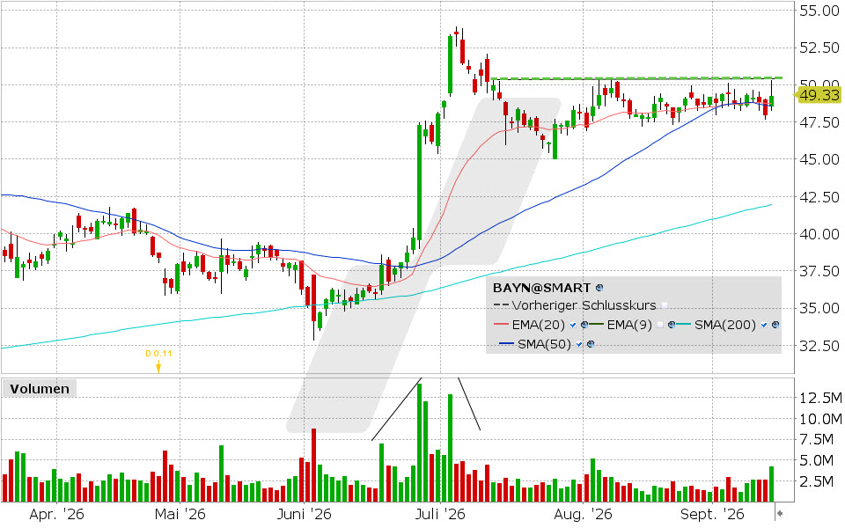Click the SMA(200) legend label
Viewport: 845px width, 528px height.
(x=725, y=325)
